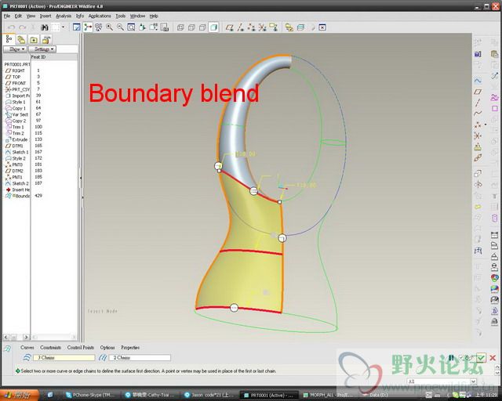502x401 pixels.
Task: Switch to Connections navigator tab
Action: [46, 40]
